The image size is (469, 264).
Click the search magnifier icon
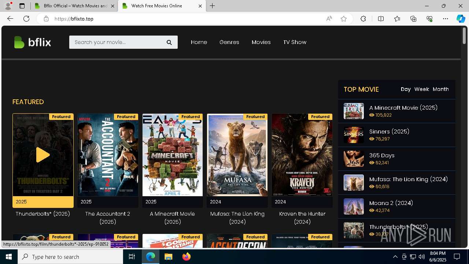[x=169, y=43]
